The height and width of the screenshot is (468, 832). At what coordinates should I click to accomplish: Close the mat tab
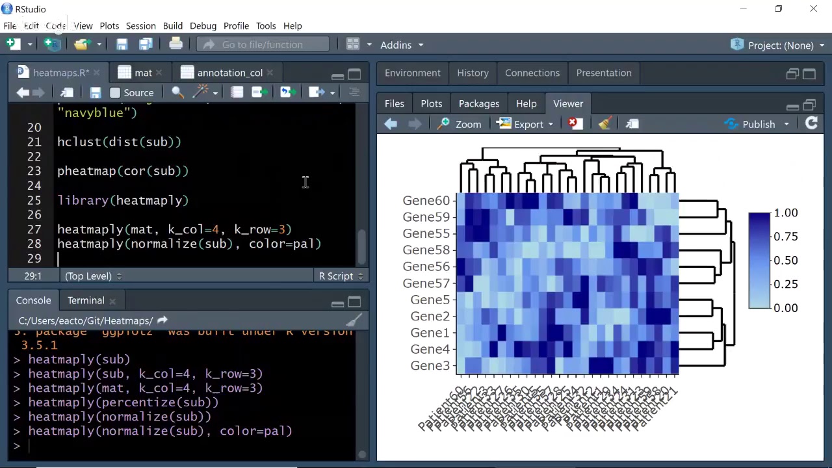[160, 73]
